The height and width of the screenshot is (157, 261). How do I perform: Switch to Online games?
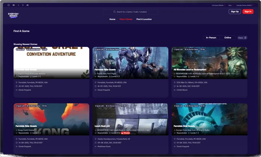[x=228, y=38]
